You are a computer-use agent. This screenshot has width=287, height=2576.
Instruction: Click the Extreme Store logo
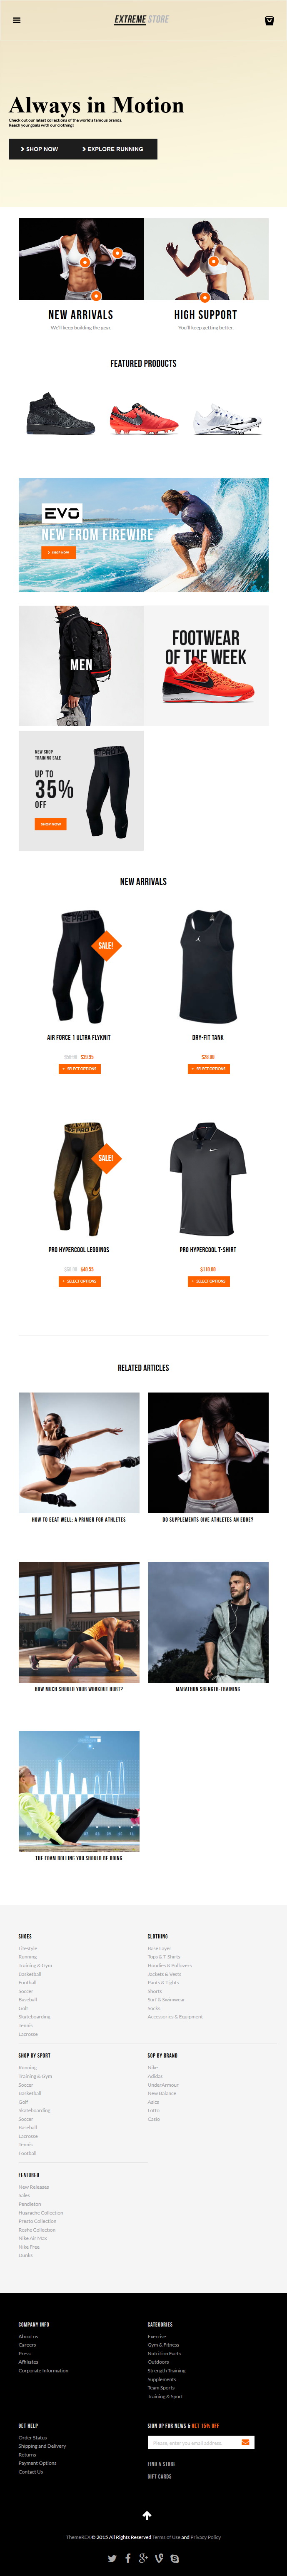[142, 20]
